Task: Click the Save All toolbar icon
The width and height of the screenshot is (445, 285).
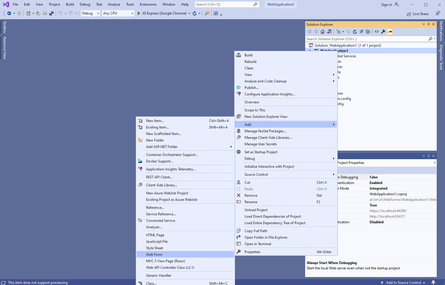Action: click(x=51, y=13)
